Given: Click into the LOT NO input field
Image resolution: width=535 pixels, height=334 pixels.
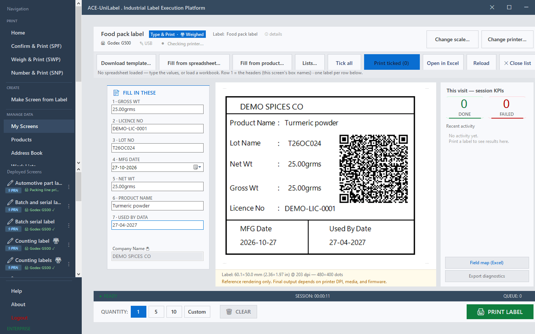Looking at the screenshot, I should click(158, 148).
